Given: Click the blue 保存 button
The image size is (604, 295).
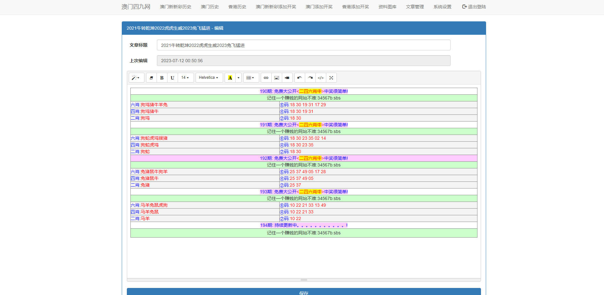Looking at the screenshot, I should 304,291.
